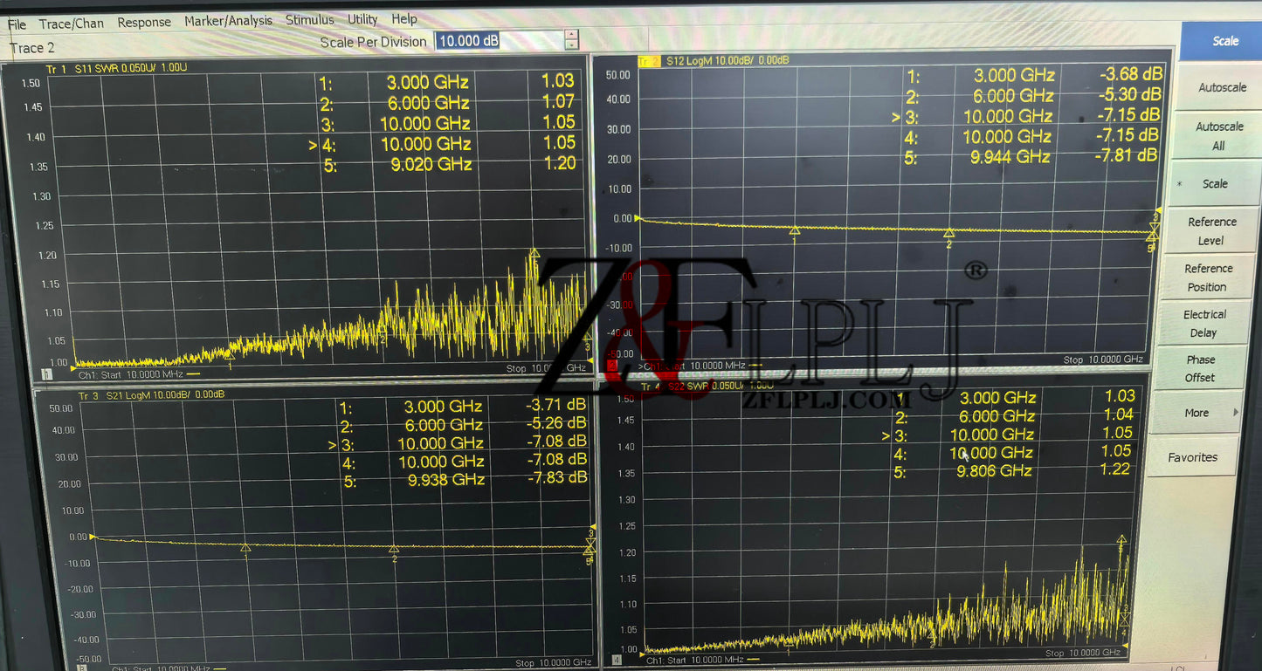Select the Tr 3 S21 LogM trace title
The image size is (1262, 671).
[151, 395]
